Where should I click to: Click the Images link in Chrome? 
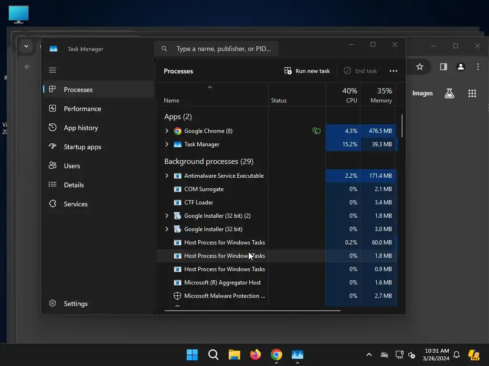[422, 93]
